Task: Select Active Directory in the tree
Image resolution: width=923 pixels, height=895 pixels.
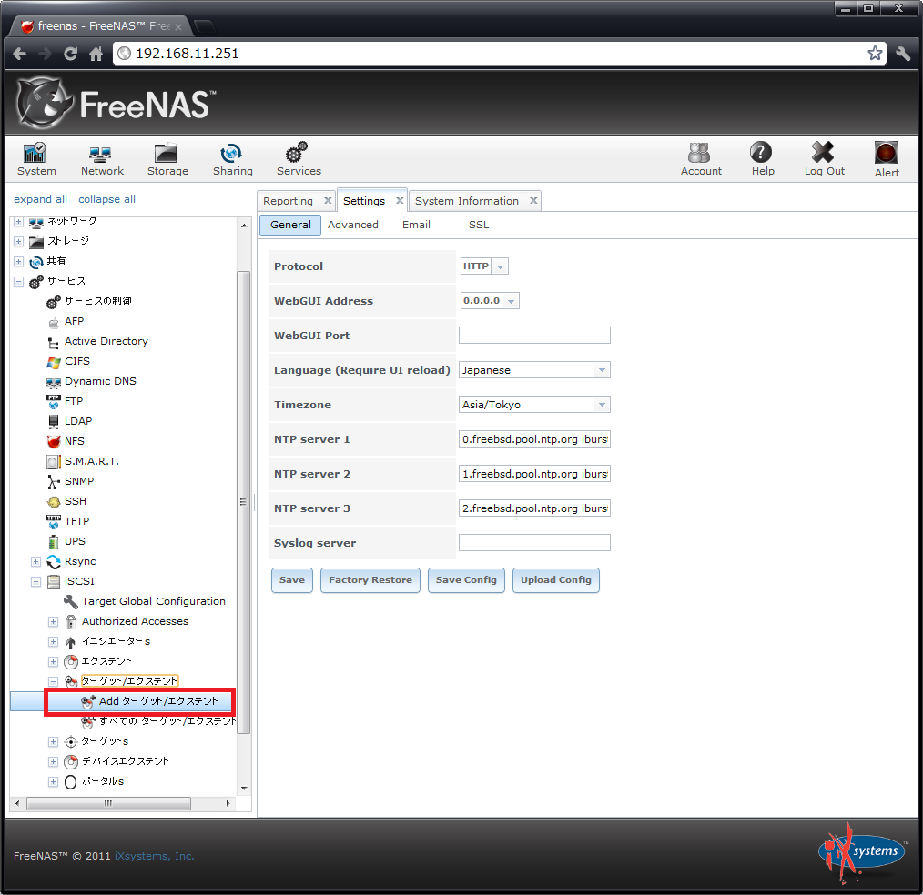Action: point(106,341)
